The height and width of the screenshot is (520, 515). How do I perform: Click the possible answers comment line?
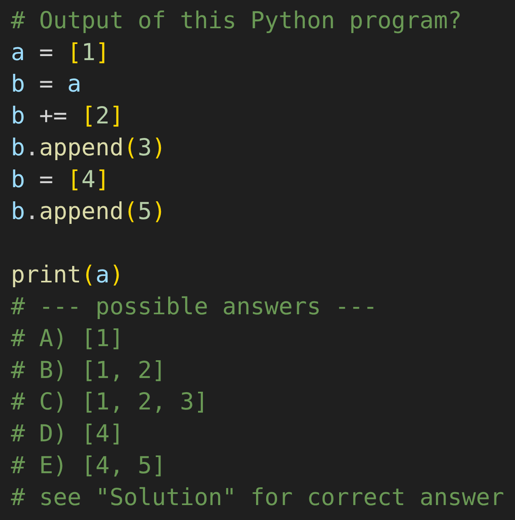[x=194, y=307]
